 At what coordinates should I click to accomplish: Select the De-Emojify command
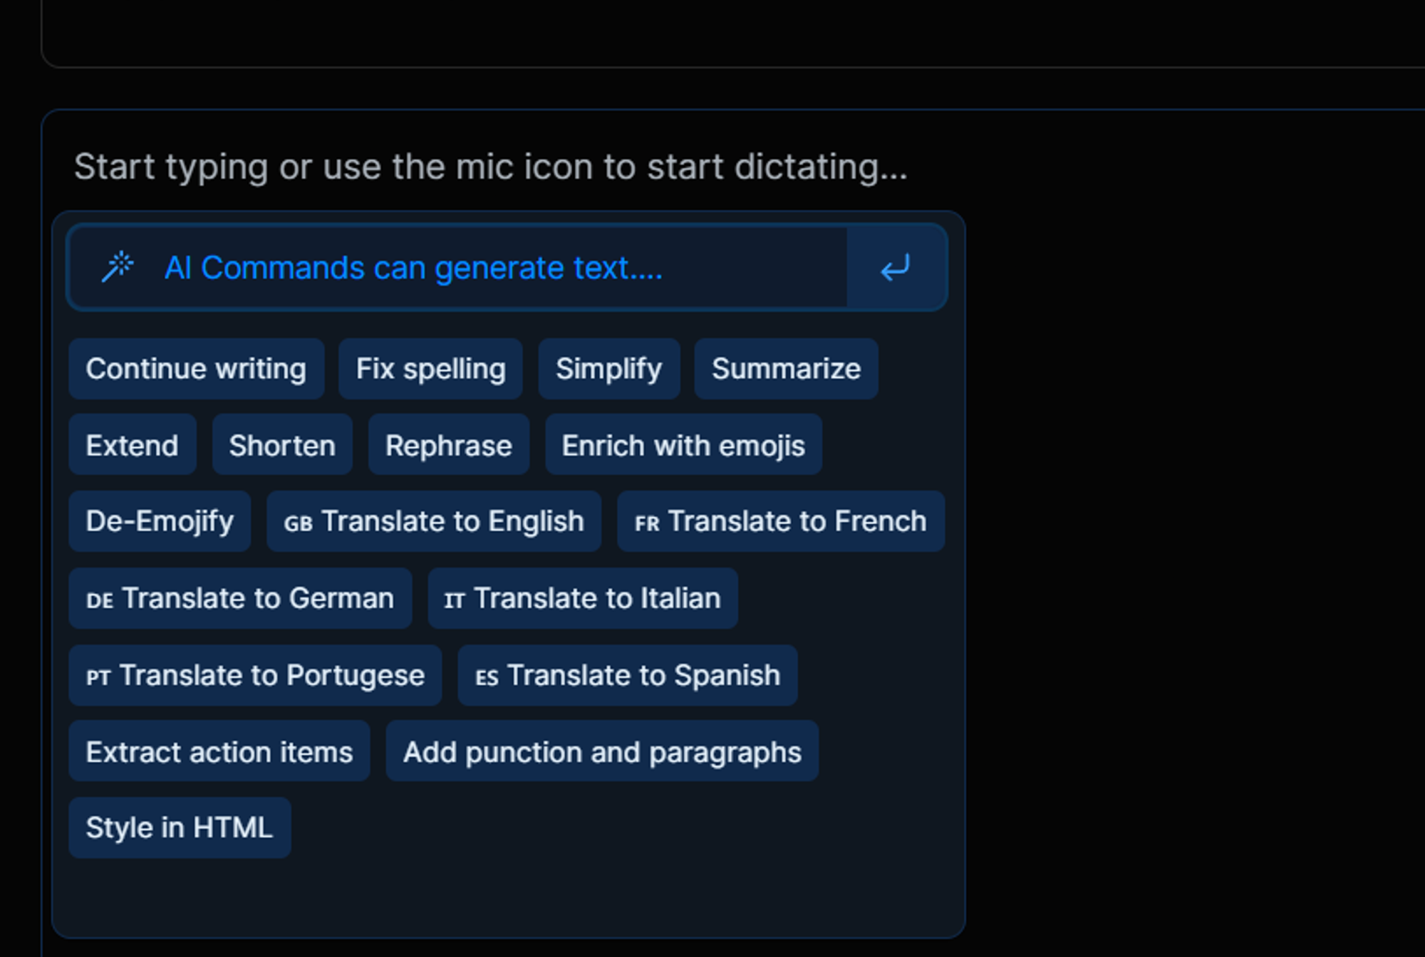160,521
